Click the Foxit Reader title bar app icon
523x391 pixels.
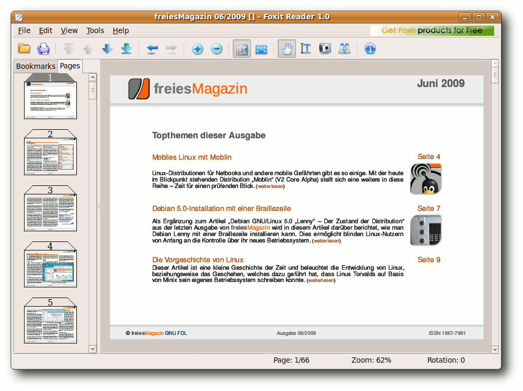[x=19, y=17]
